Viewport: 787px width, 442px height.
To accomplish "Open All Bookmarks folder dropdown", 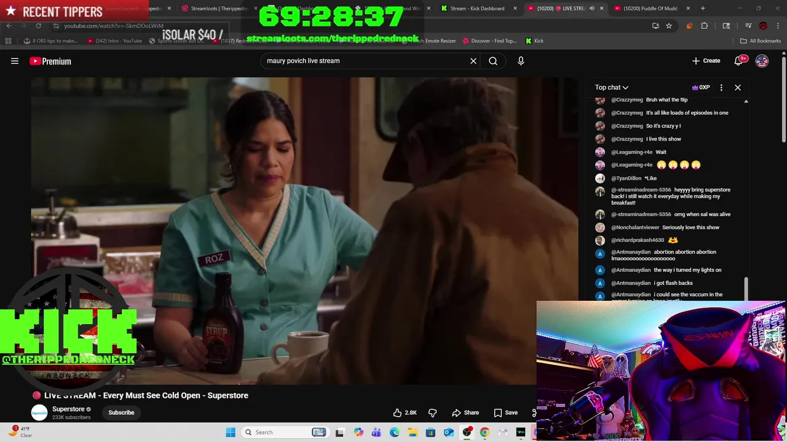I will (x=761, y=41).
